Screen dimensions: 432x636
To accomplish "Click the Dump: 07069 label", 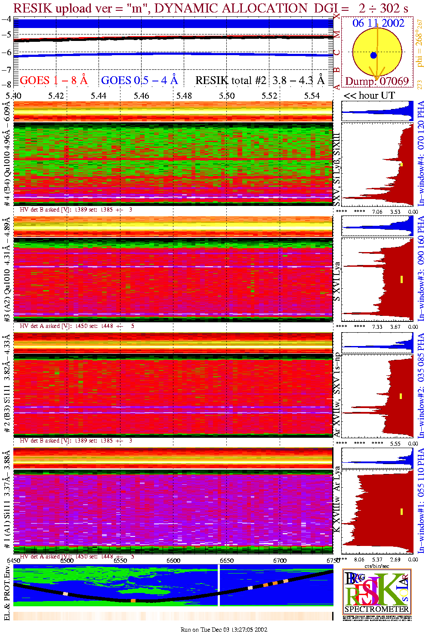I will 377,81.
